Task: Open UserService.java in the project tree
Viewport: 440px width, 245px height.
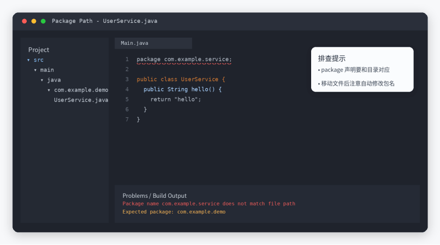Action: coord(81,100)
